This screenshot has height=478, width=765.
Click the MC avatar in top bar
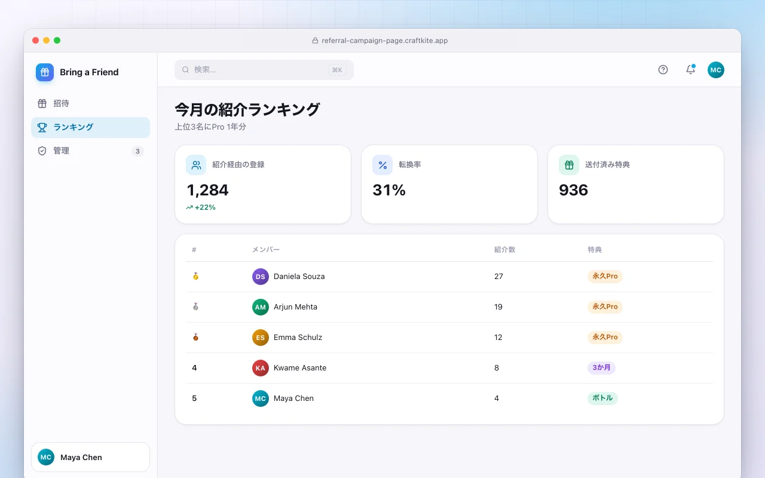click(x=716, y=70)
